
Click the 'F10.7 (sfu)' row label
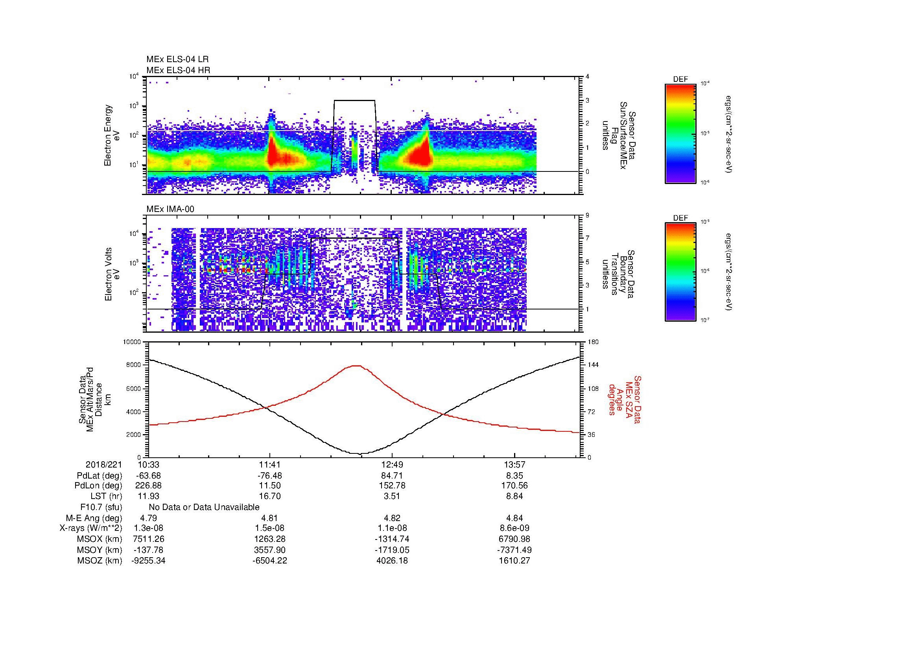[x=101, y=507]
